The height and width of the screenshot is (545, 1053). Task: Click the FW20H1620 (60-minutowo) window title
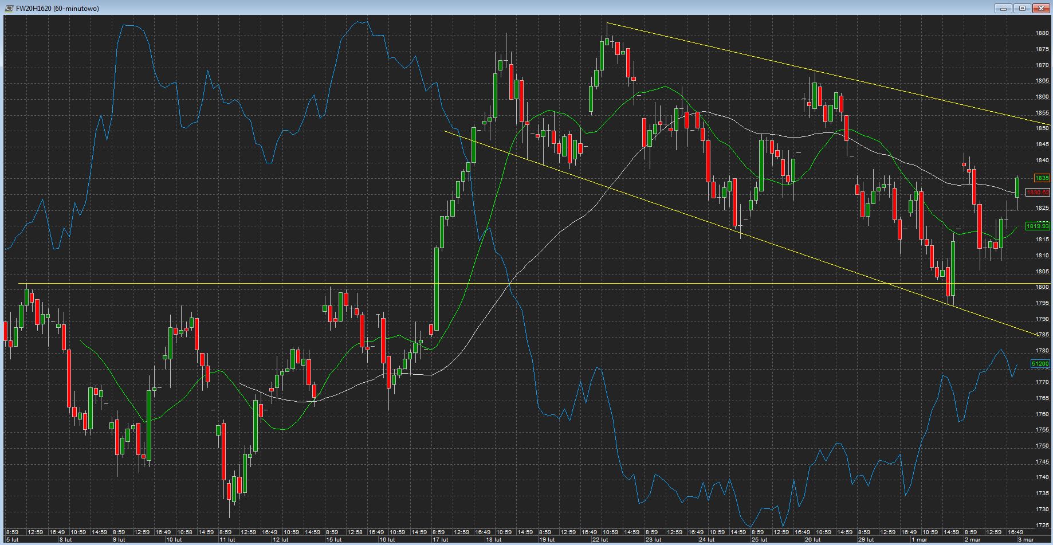(57, 9)
